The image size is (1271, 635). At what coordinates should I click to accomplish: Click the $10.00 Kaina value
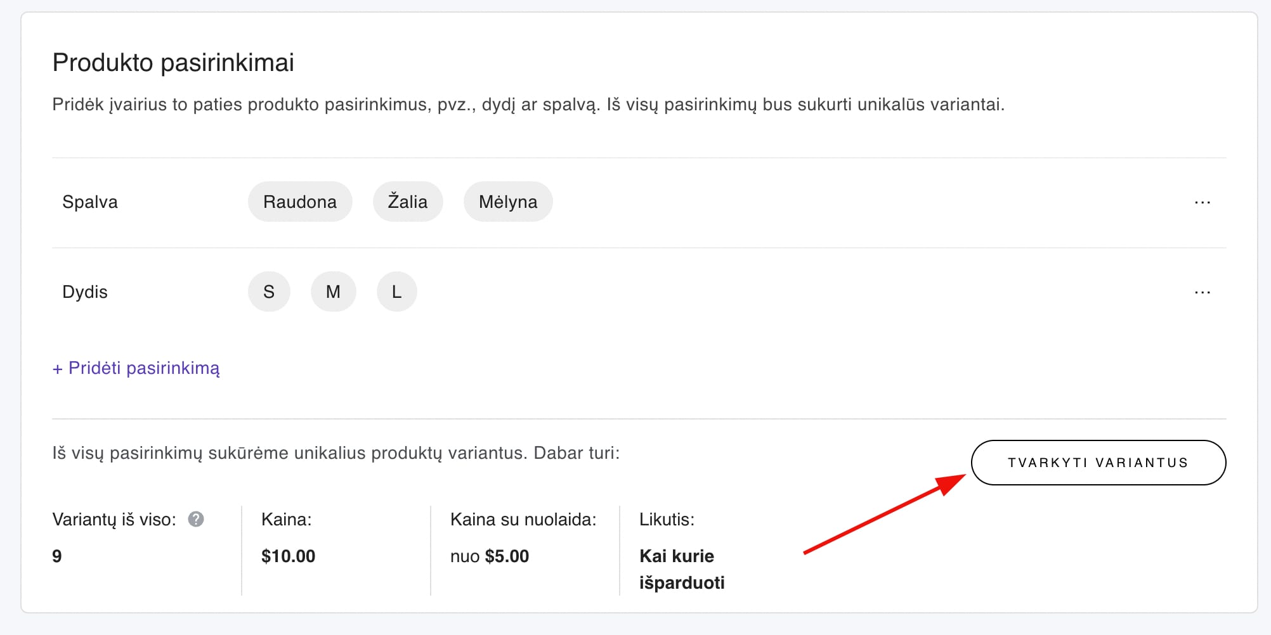(288, 556)
